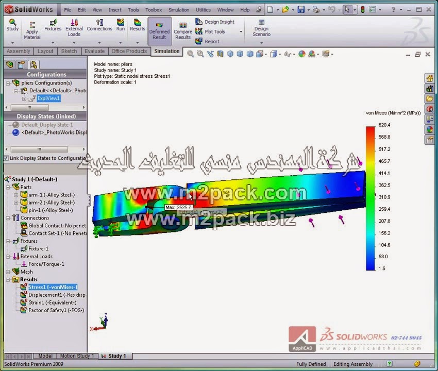Open the Plot Tools dropdown arrow
Viewport: 438px width, 371px height.
(241, 32)
